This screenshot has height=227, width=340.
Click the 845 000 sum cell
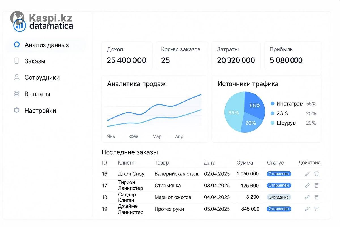[x=250, y=209]
